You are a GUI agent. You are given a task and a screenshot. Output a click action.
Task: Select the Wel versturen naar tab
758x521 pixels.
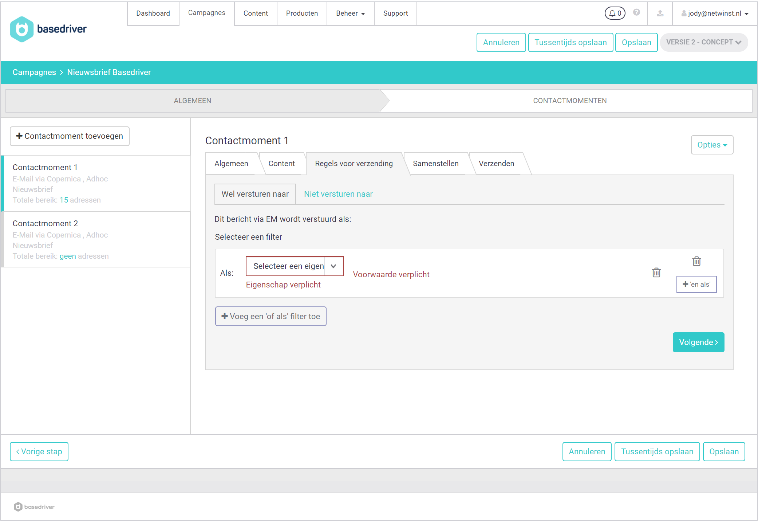(x=255, y=194)
